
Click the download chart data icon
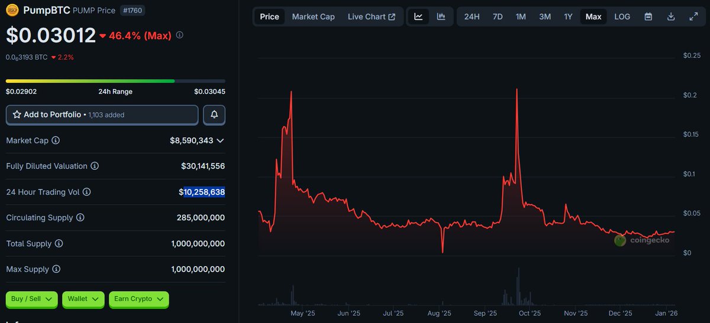click(671, 17)
